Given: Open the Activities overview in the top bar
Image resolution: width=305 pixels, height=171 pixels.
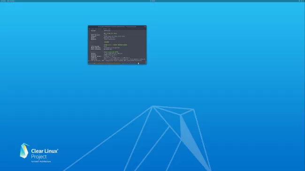Looking at the screenshot, I should coord(3,1).
